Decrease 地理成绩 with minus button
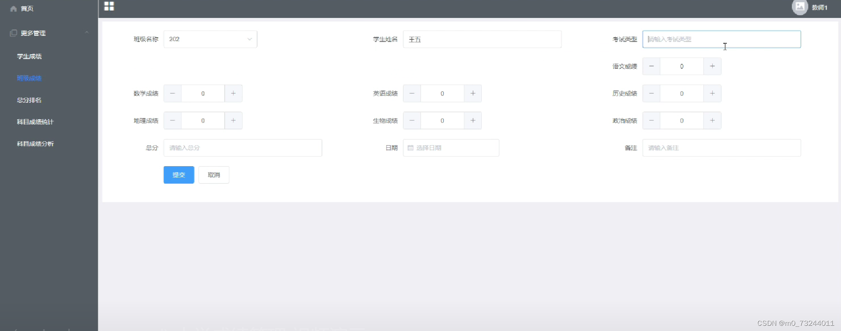Image resolution: width=841 pixels, height=331 pixels. click(173, 121)
